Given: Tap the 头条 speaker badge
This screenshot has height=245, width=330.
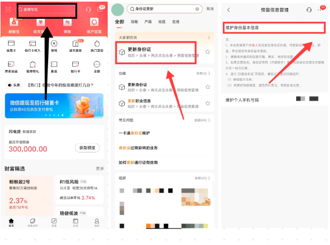Looking at the screenshot, I should click(14, 85).
